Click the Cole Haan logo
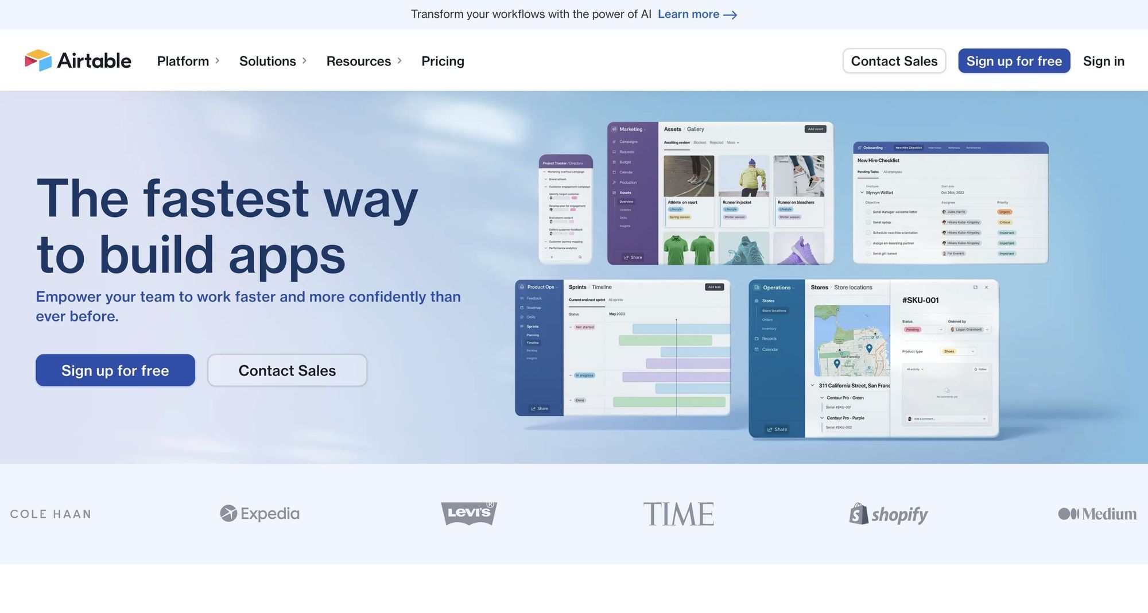 point(51,514)
